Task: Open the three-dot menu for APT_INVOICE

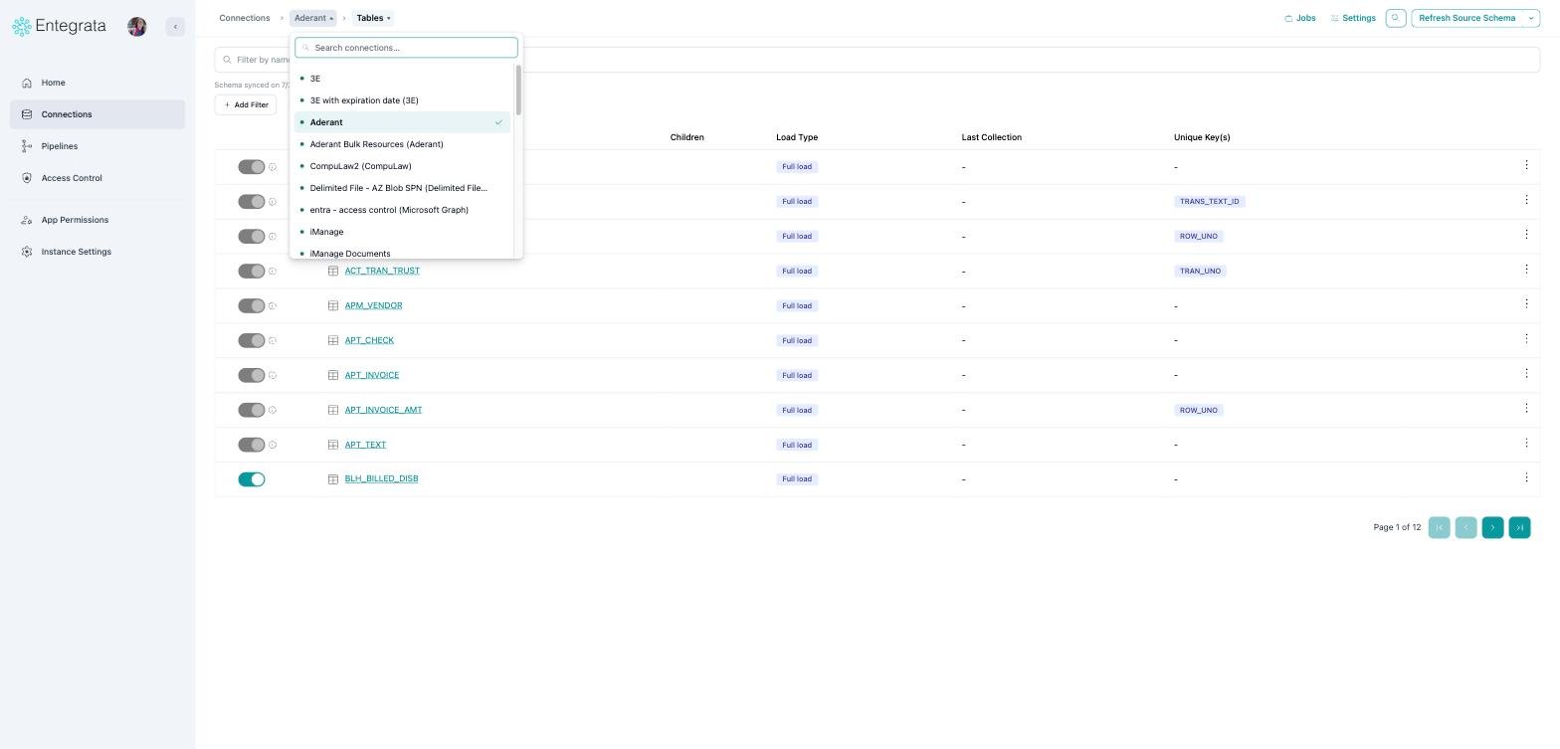Action: point(1526,374)
